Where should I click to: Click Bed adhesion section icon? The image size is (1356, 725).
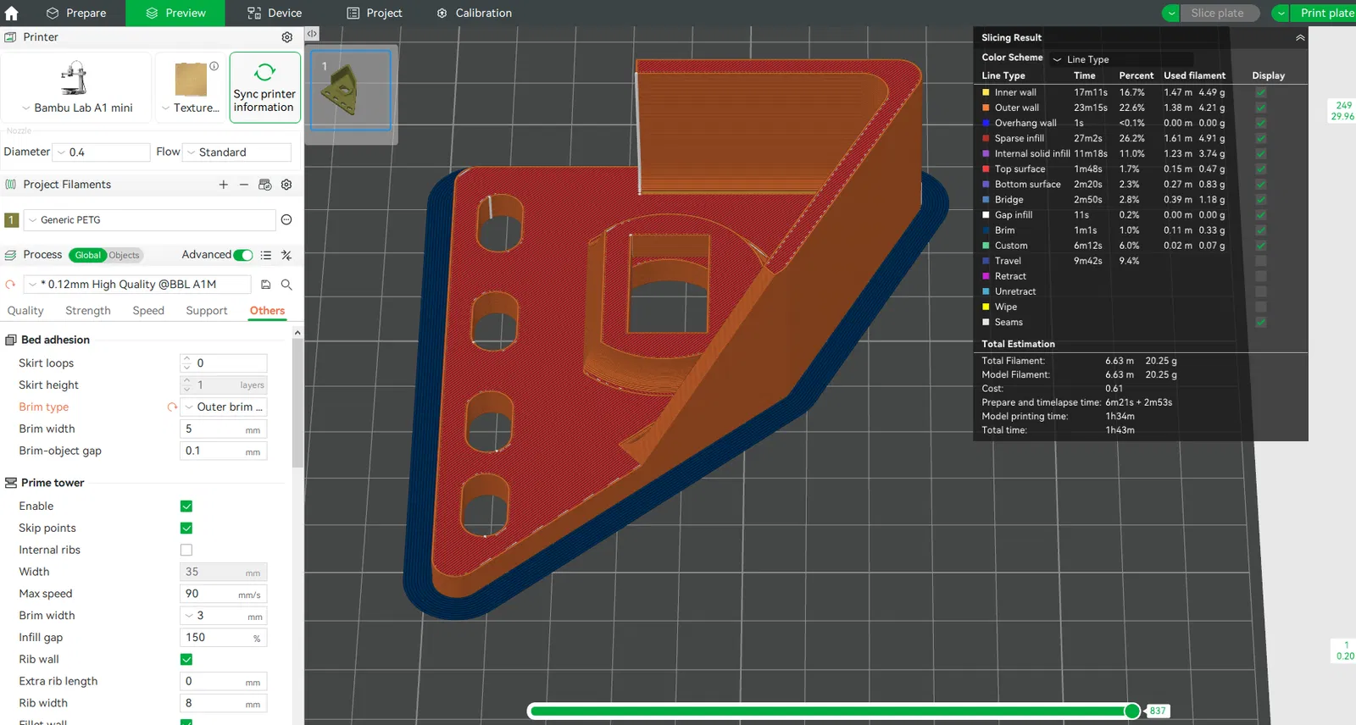coord(11,340)
